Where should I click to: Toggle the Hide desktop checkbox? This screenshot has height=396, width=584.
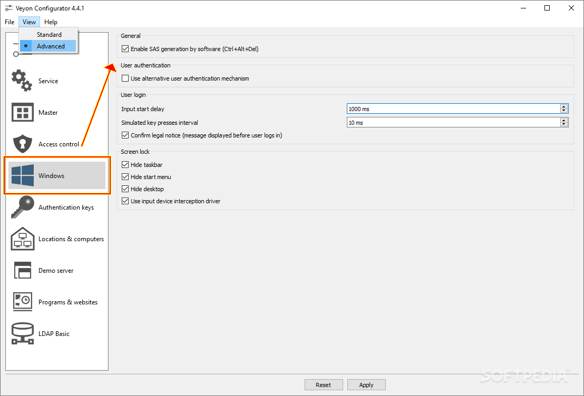(125, 189)
